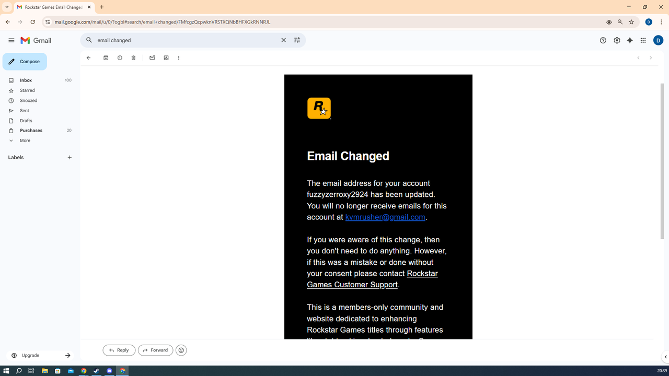Open the Chrome zoom indicator icon
The width and height of the screenshot is (669, 376).
620,22
